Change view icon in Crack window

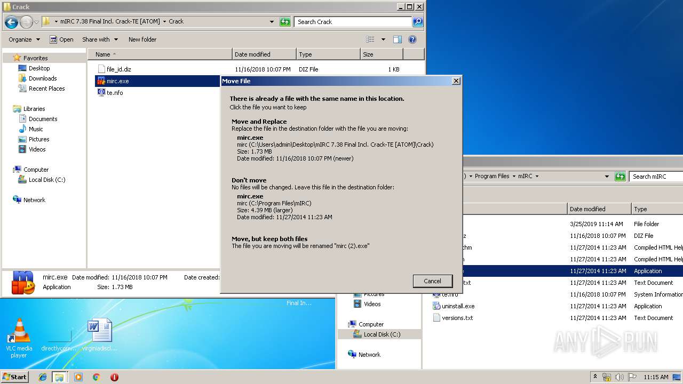click(370, 39)
